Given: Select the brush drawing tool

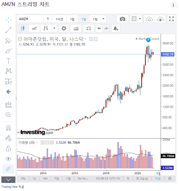Looking at the screenshot, I should (x=8, y=51).
